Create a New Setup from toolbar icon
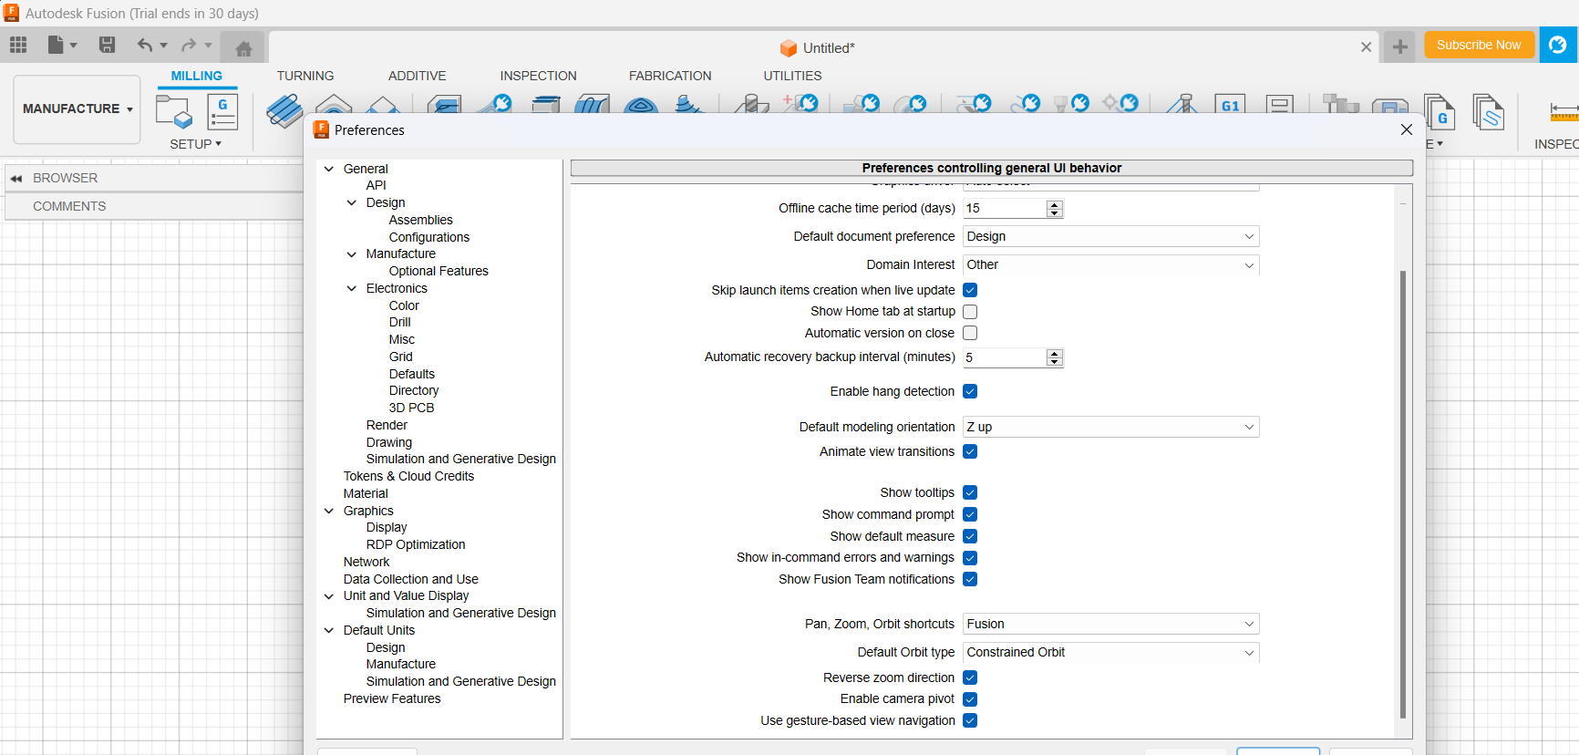The image size is (1579, 755). [x=173, y=112]
